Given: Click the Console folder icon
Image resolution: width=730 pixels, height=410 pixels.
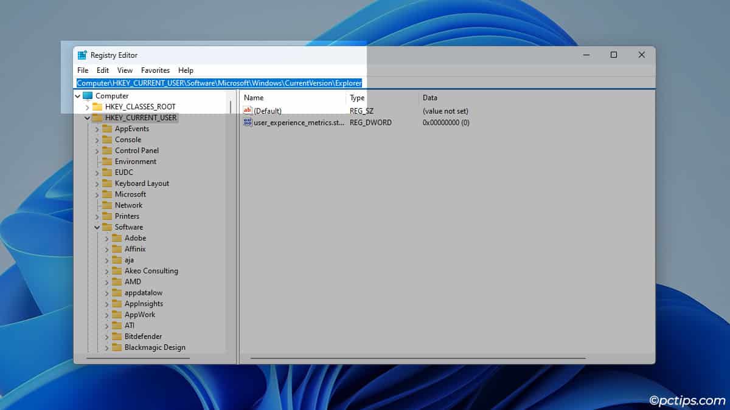Looking at the screenshot, I should point(107,140).
